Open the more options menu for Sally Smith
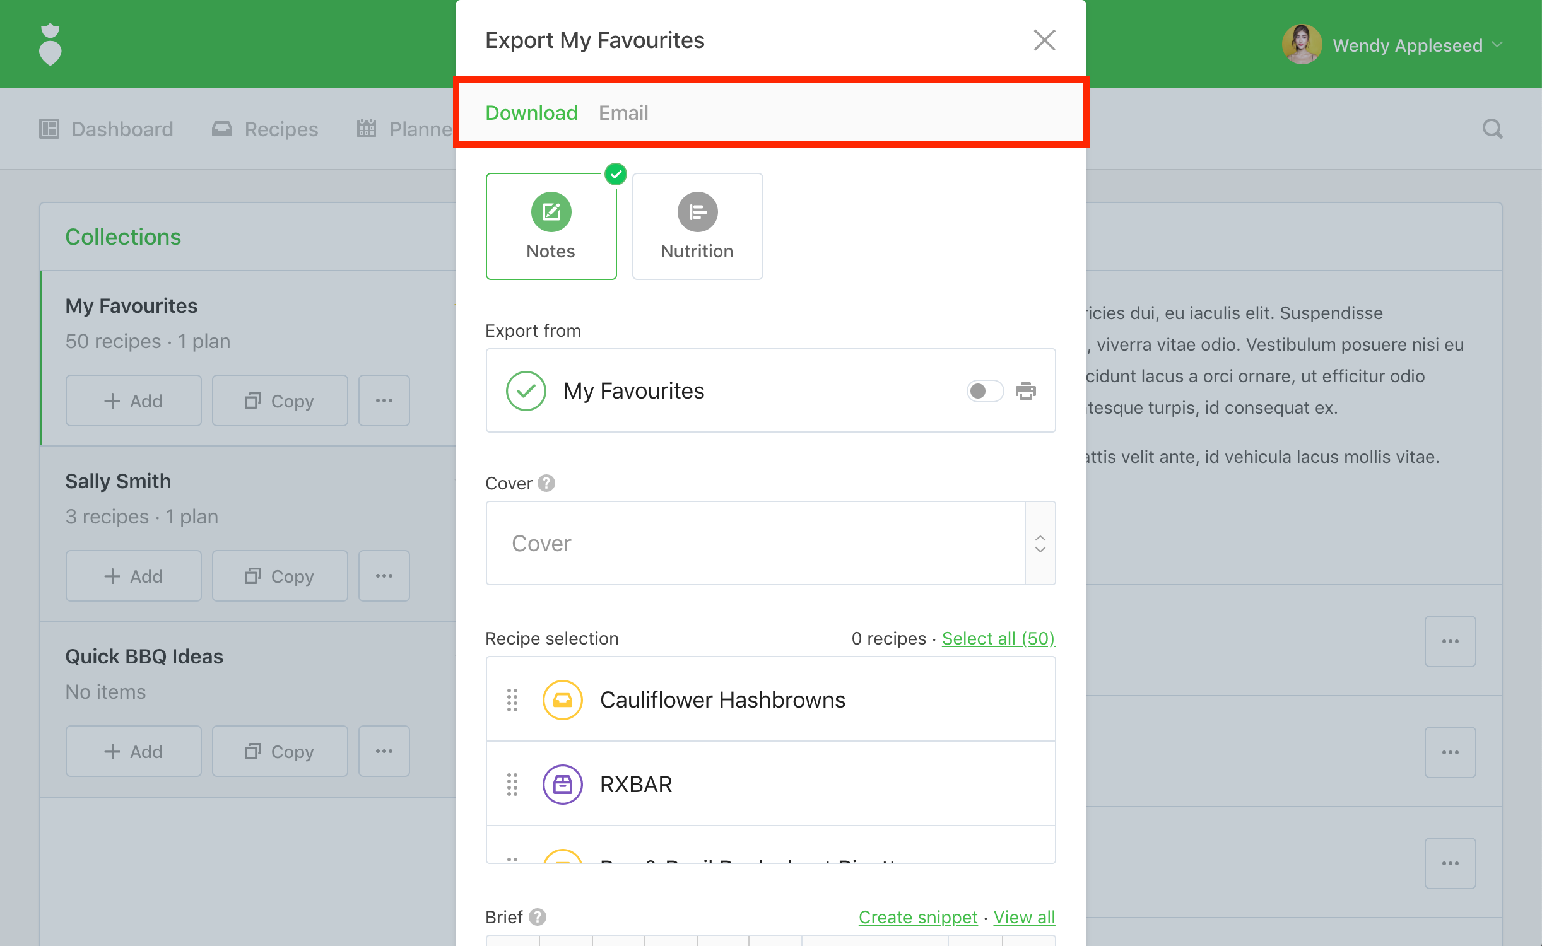Viewport: 1542px width, 946px height. pyautogui.click(x=384, y=576)
